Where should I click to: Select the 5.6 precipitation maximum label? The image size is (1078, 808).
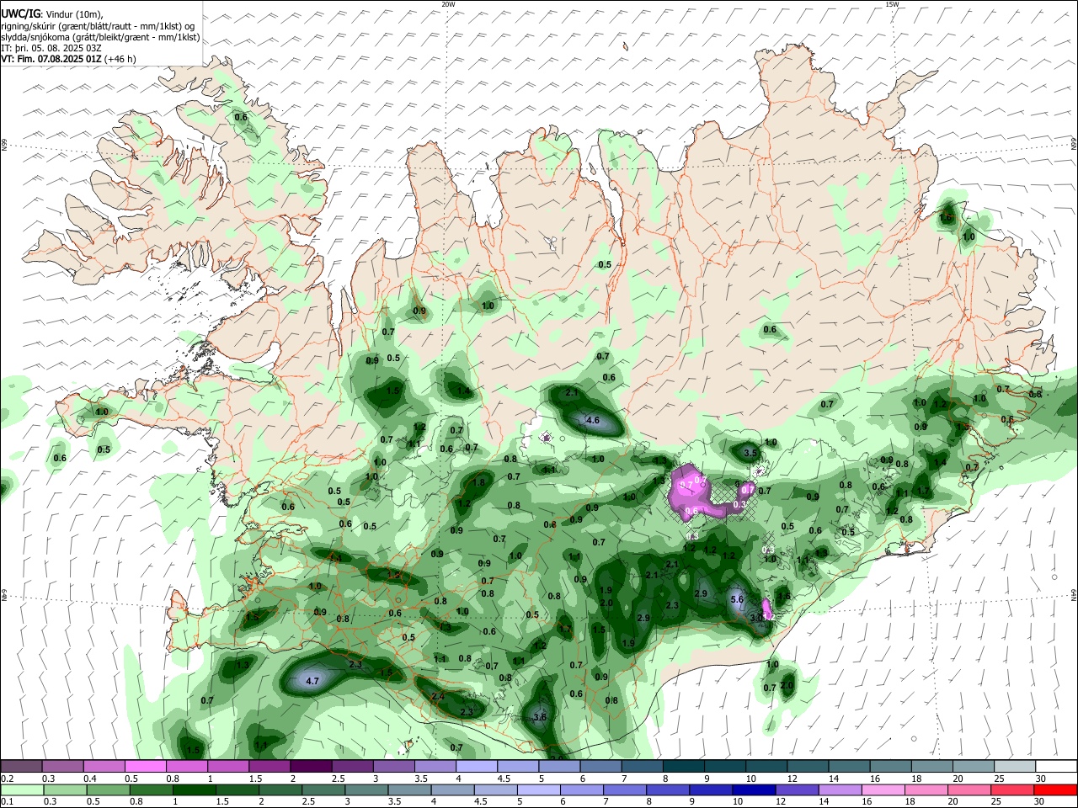[737, 599]
